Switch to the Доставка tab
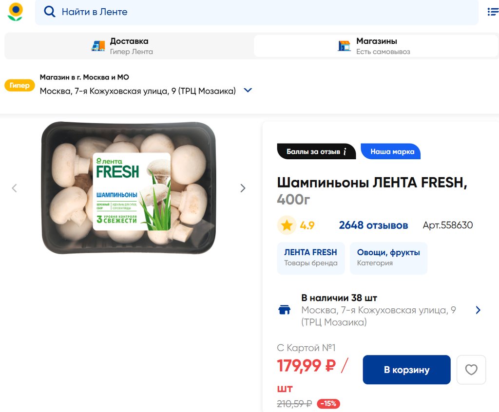 129,46
